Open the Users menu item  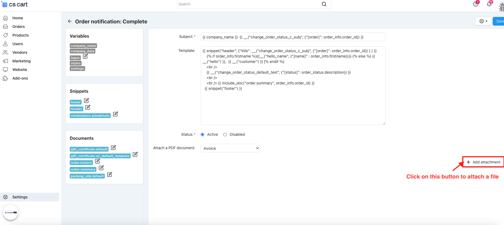click(18, 44)
